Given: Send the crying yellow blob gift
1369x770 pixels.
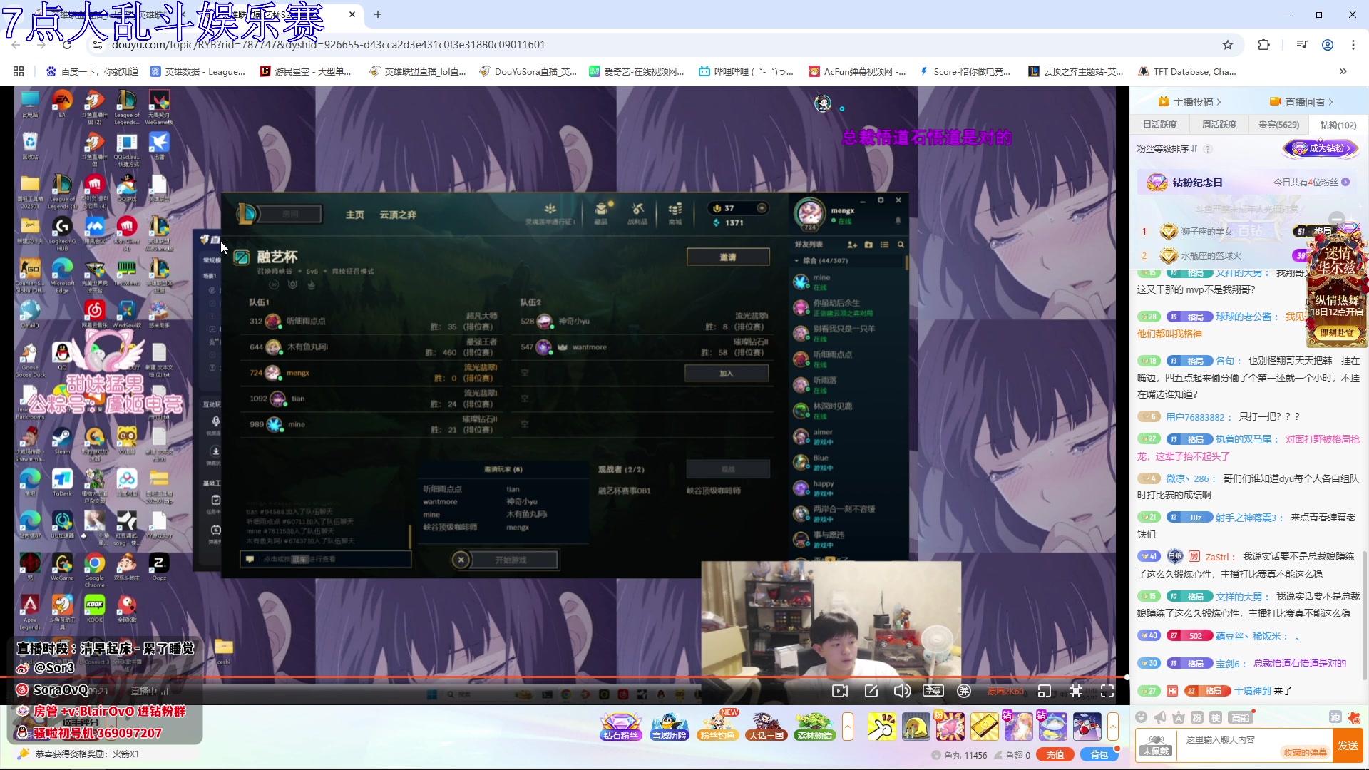Looking at the screenshot, I should coord(916,727).
